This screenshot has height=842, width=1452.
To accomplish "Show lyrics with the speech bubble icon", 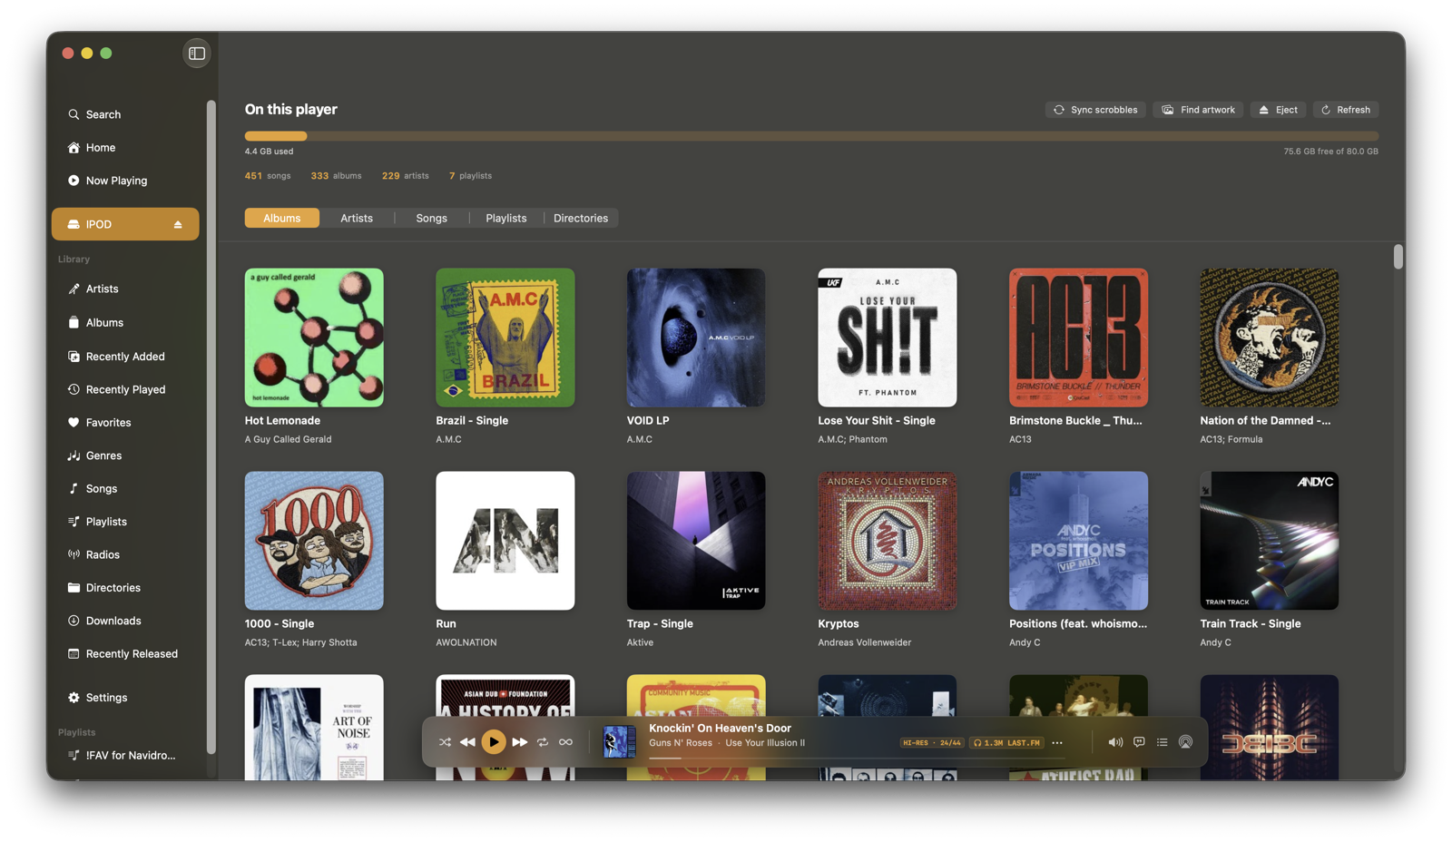I will (x=1139, y=742).
